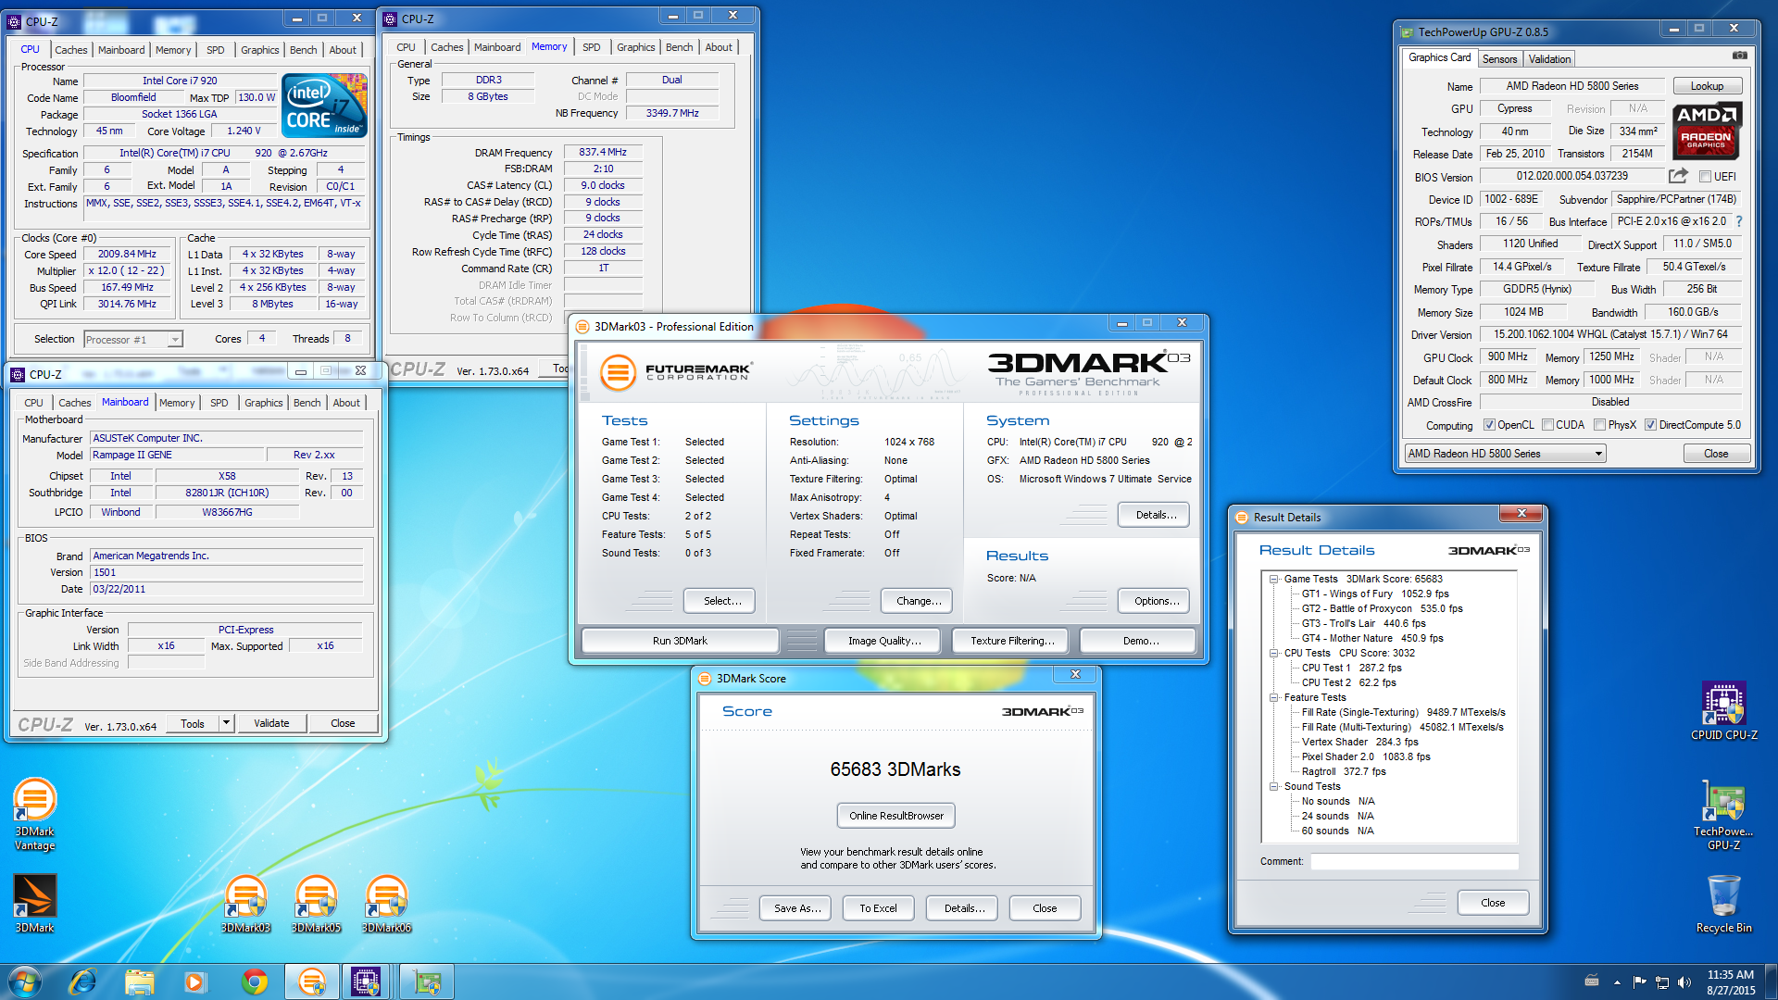The image size is (1778, 1000).
Task: Open the Processor #1 selection dropdown
Action: pyautogui.click(x=133, y=340)
